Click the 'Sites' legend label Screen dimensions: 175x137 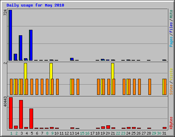coord(171,90)
